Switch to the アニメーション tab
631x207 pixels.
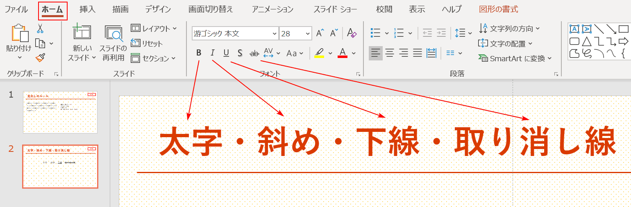tap(272, 9)
